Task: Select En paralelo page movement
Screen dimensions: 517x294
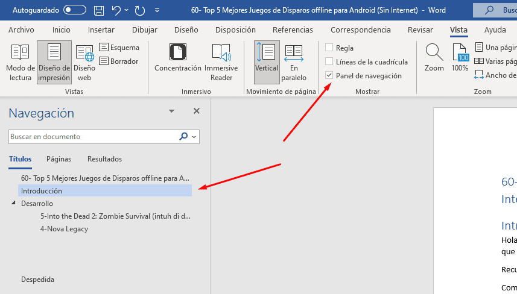Action: 294,62
